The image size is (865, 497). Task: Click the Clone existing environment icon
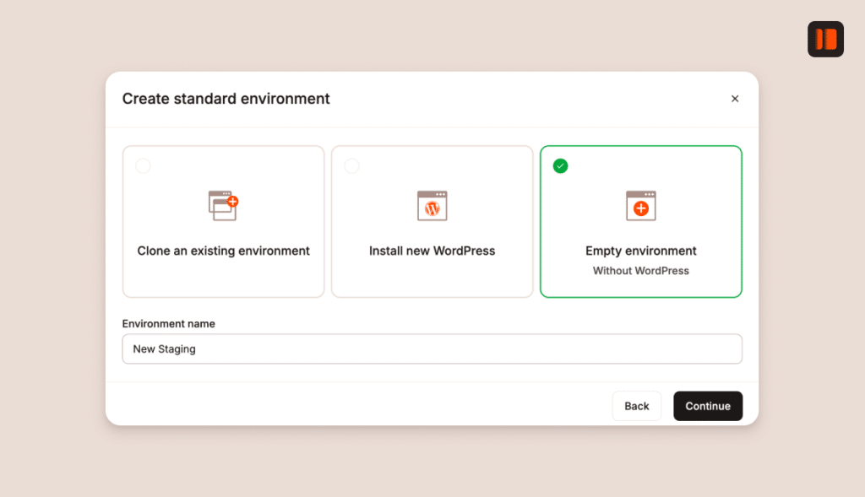[x=221, y=203]
